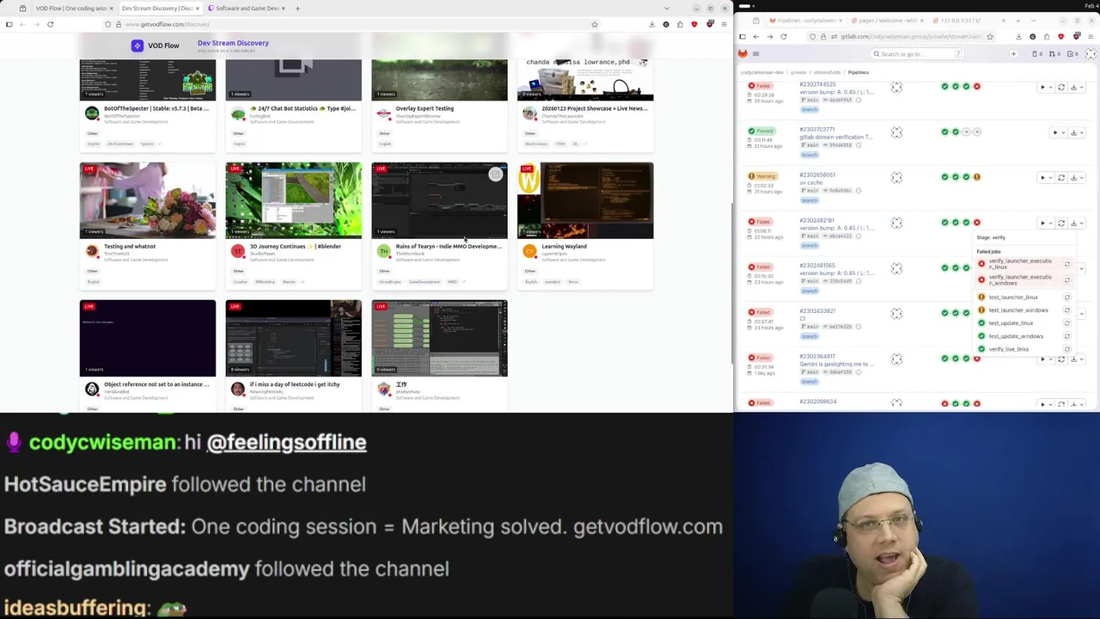Viewport: 1100px width, 619px height.
Task: Open the Testing and whatnot stream thumbnail
Action: [x=148, y=200]
